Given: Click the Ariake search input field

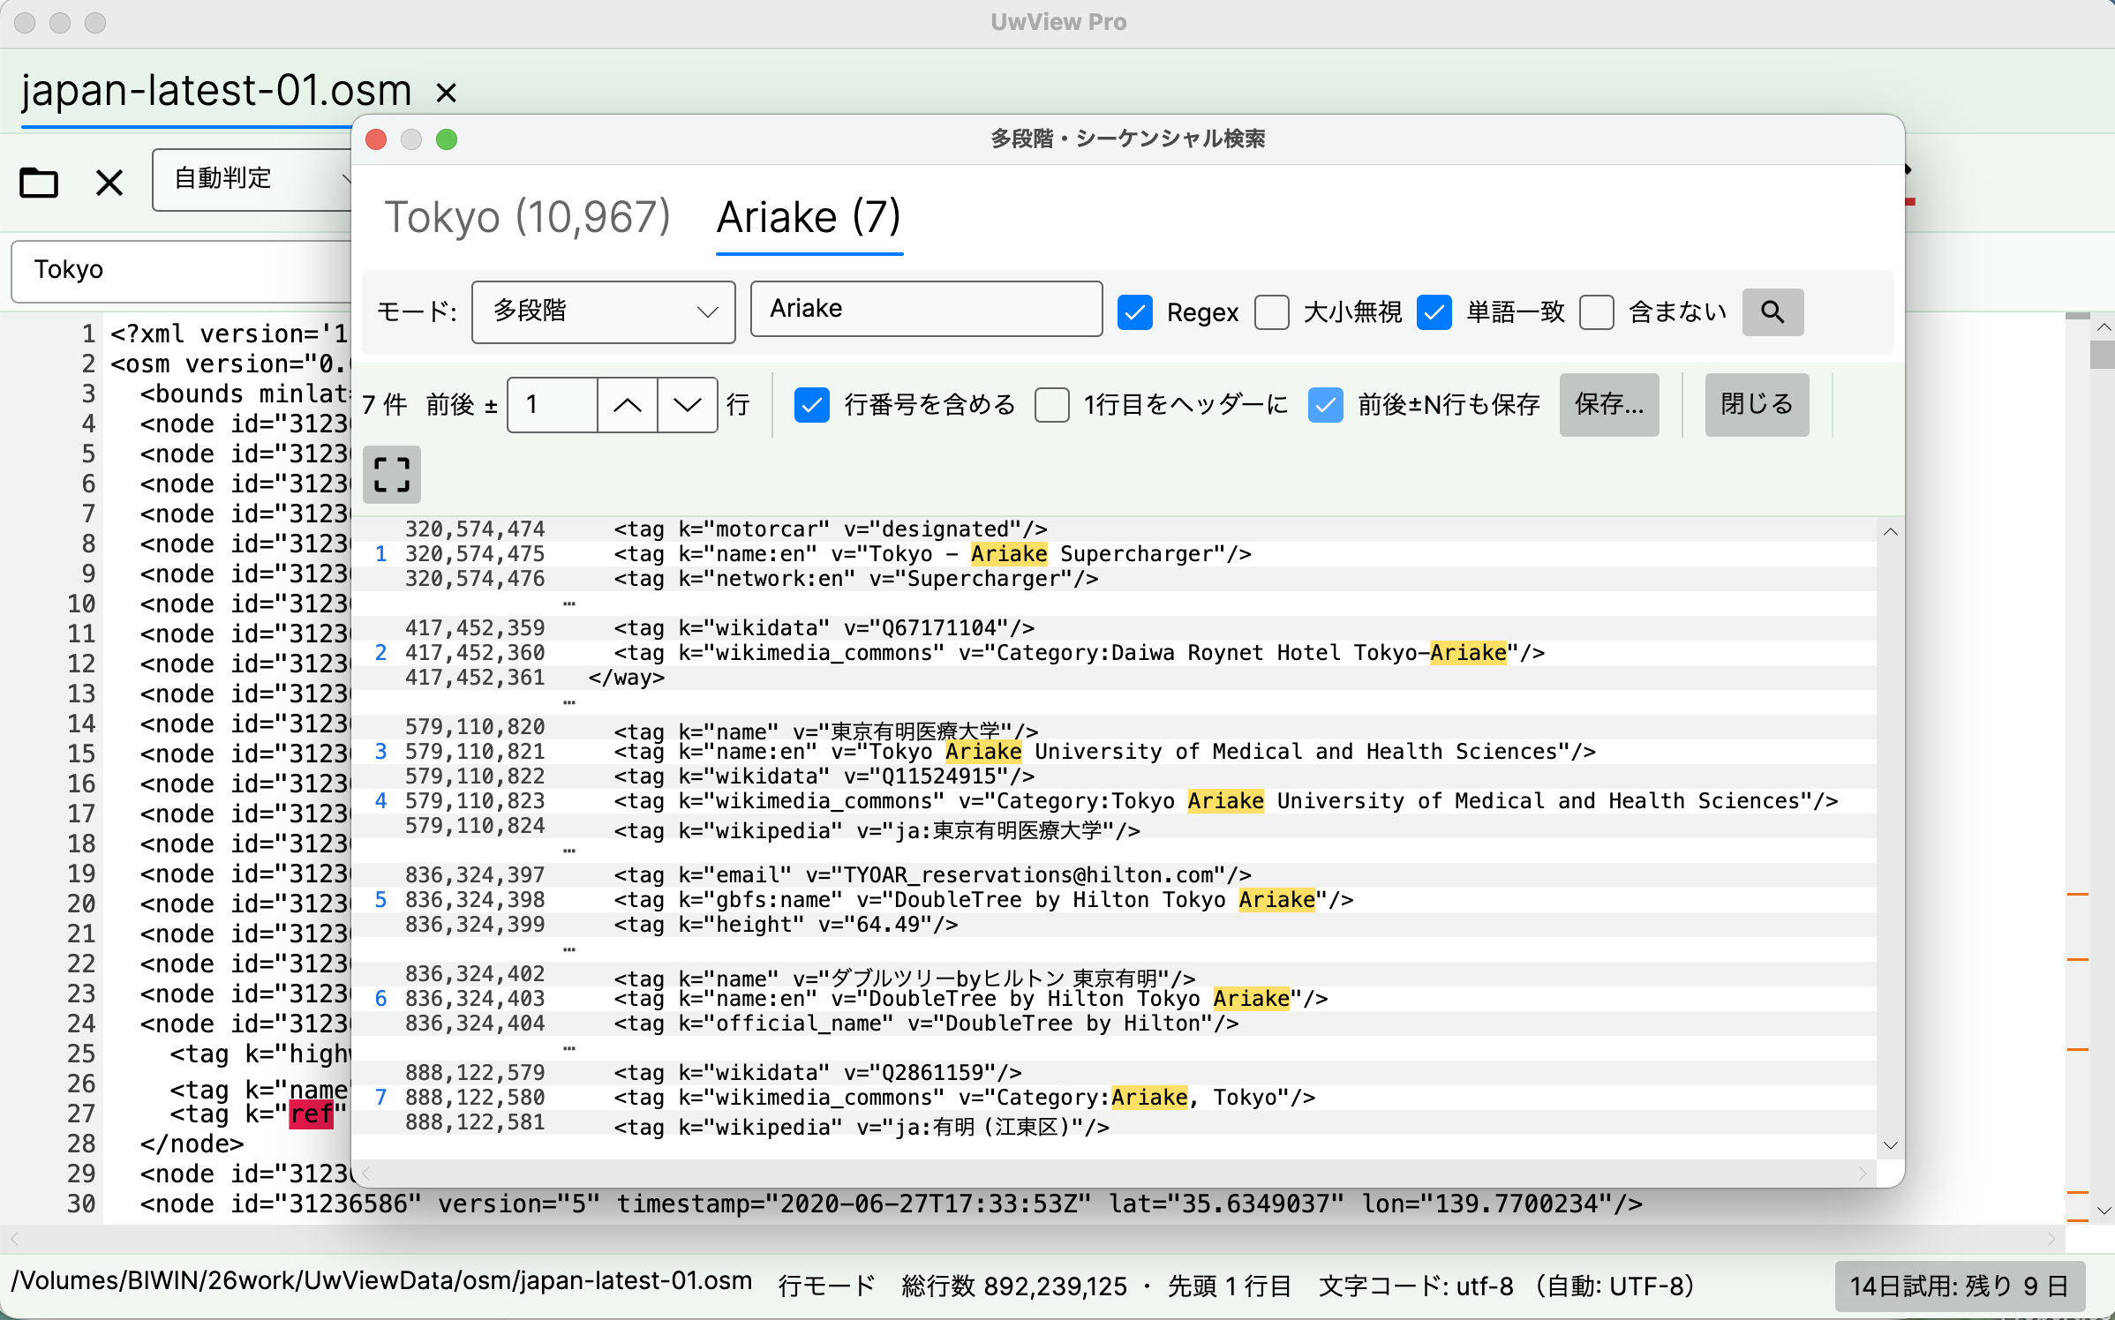Looking at the screenshot, I should click(x=926, y=309).
